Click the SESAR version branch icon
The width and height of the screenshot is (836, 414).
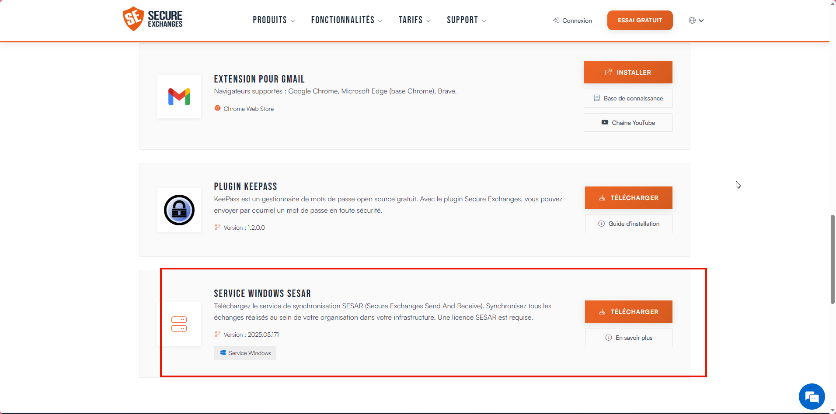click(x=217, y=334)
